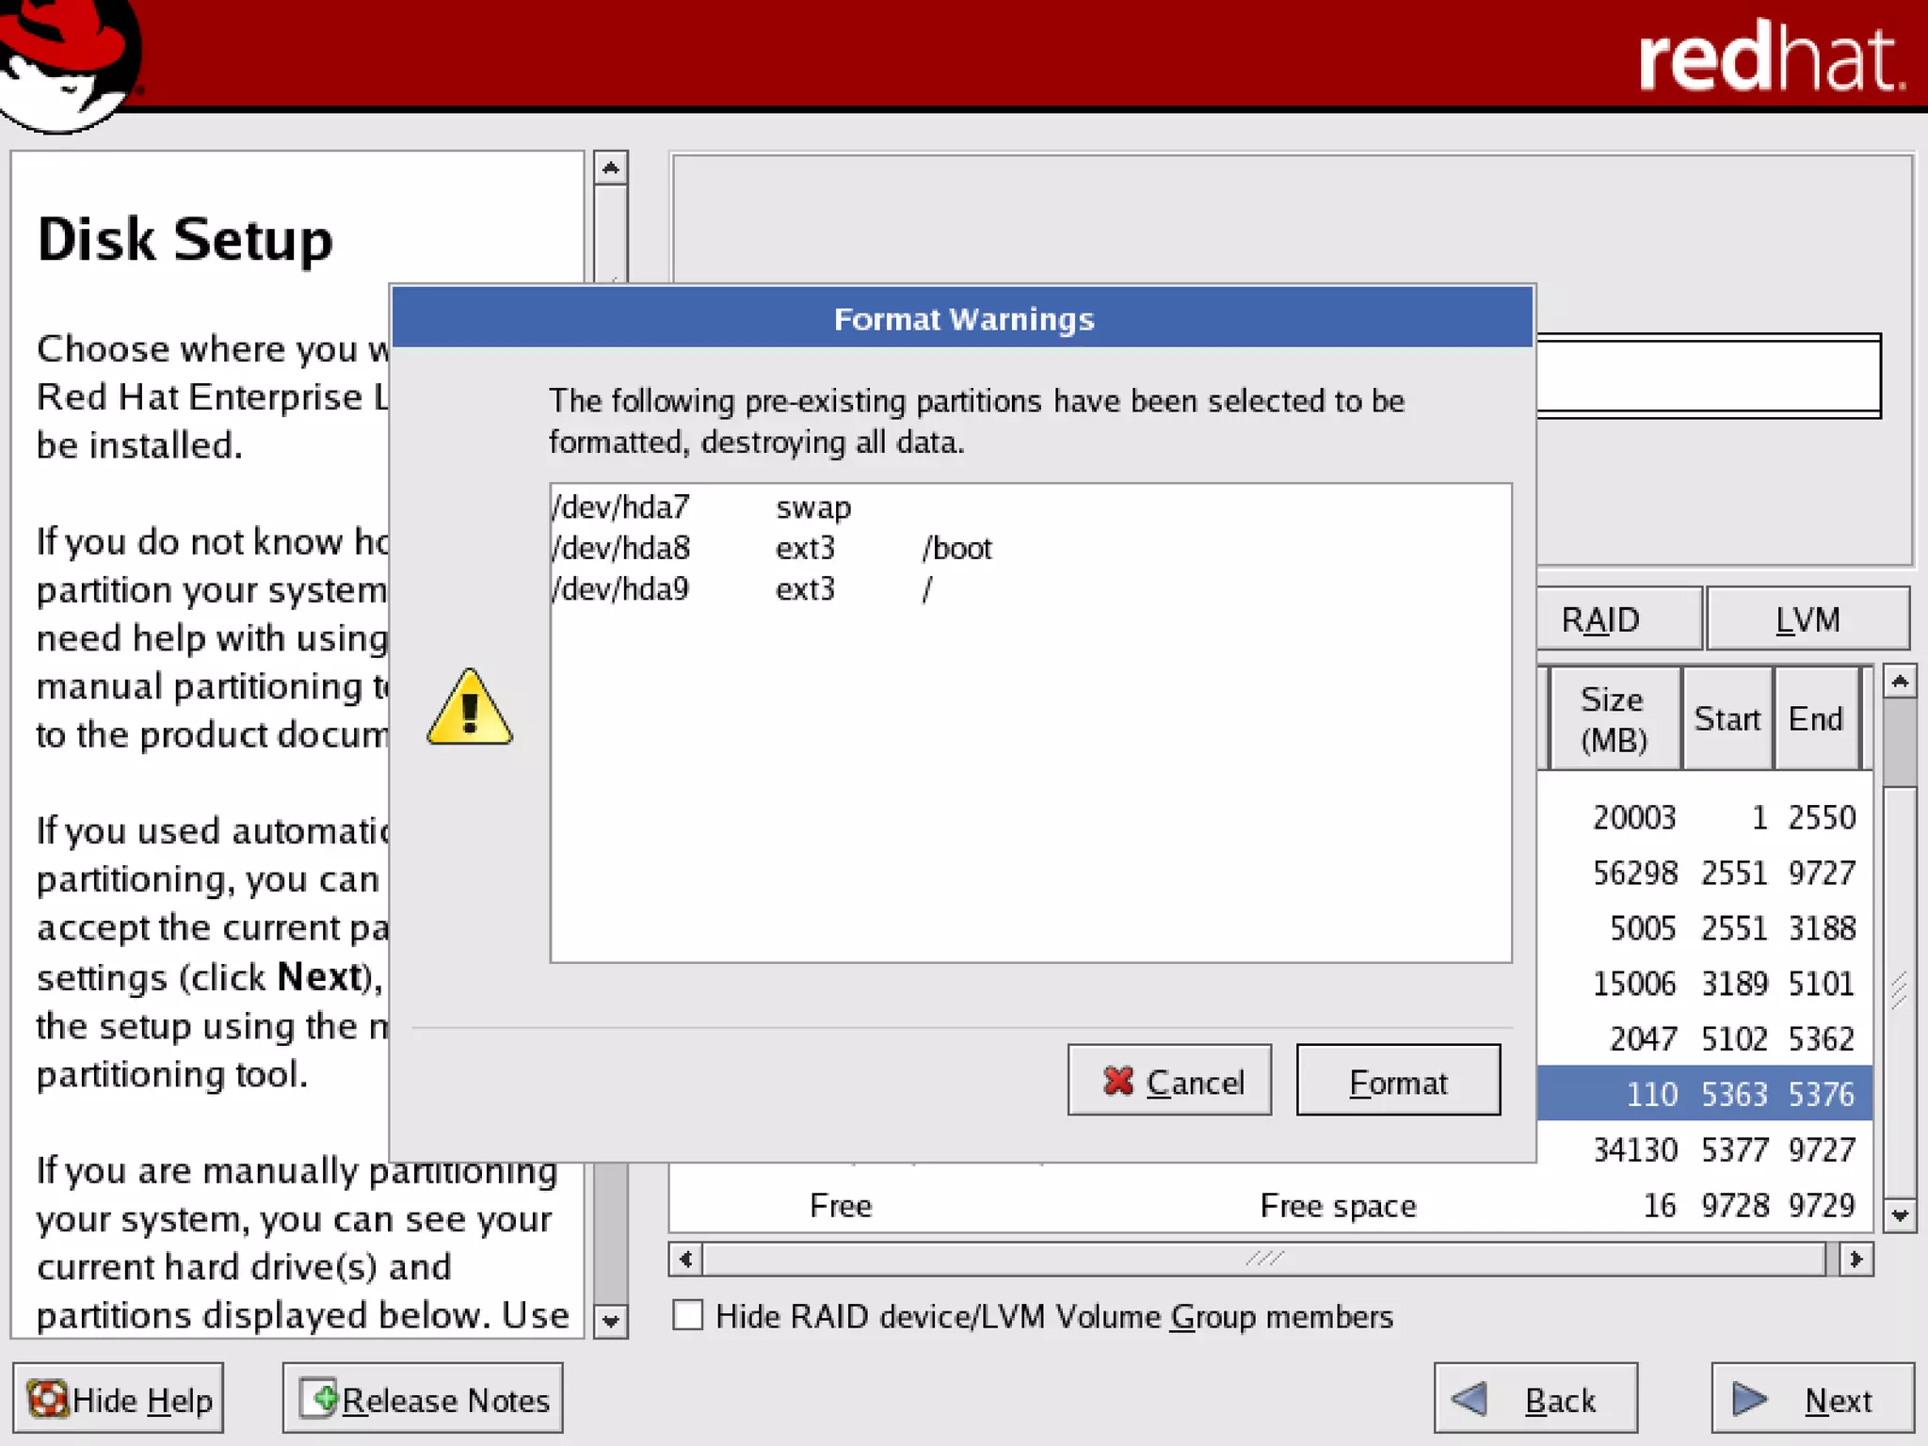Click the red X Cancel icon
This screenshot has height=1446, width=1928.
1117,1081
